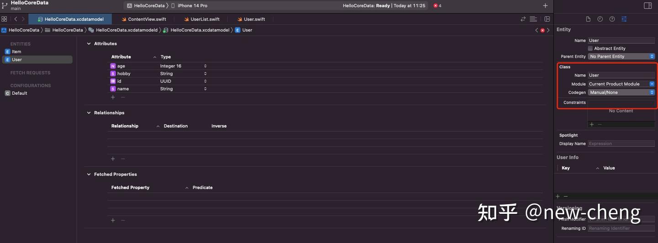
Task: Open the source control branch icon
Action: (5, 5)
